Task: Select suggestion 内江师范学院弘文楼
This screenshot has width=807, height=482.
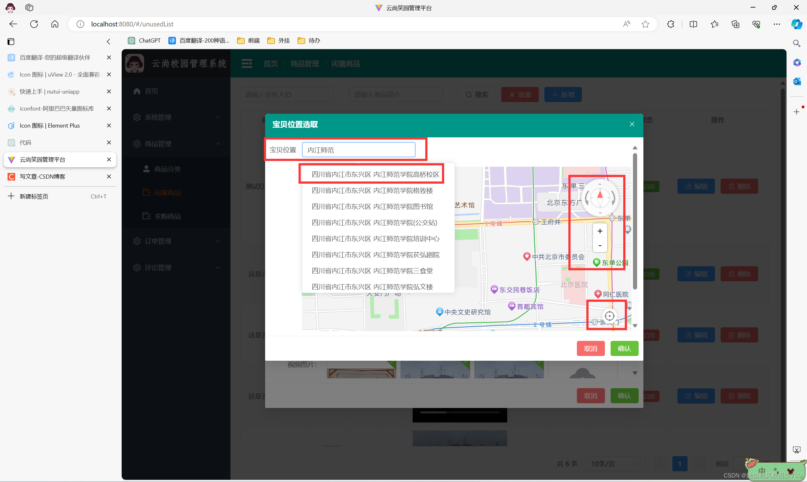Action: click(x=378, y=287)
